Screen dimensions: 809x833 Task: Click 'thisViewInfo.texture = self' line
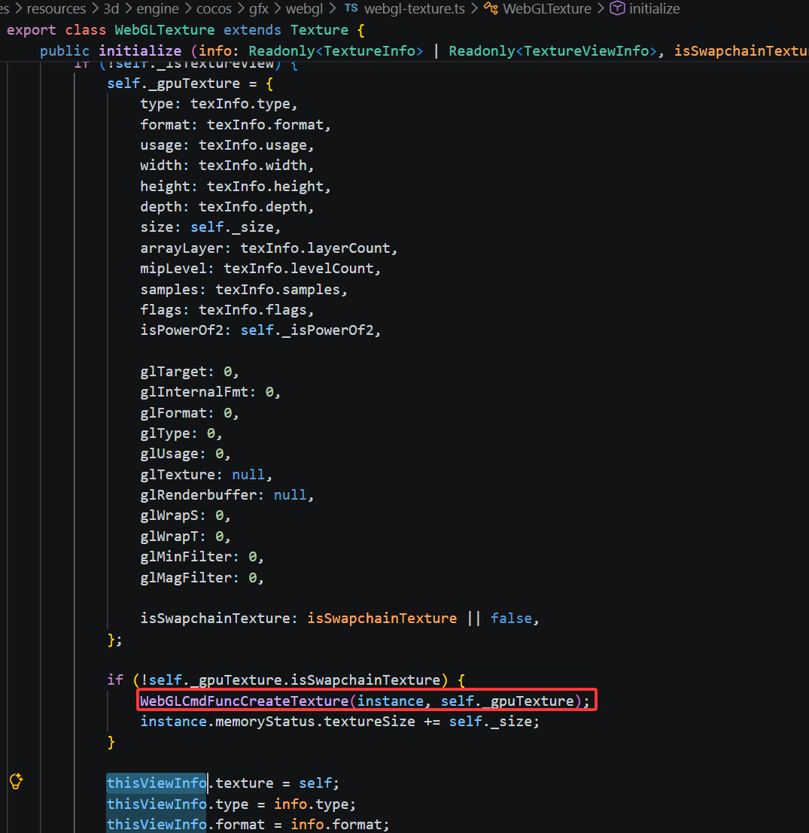223,783
